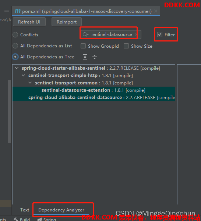Click the Reimport button
The height and width of the screenshot is (221, 201).
coord(67,22)
